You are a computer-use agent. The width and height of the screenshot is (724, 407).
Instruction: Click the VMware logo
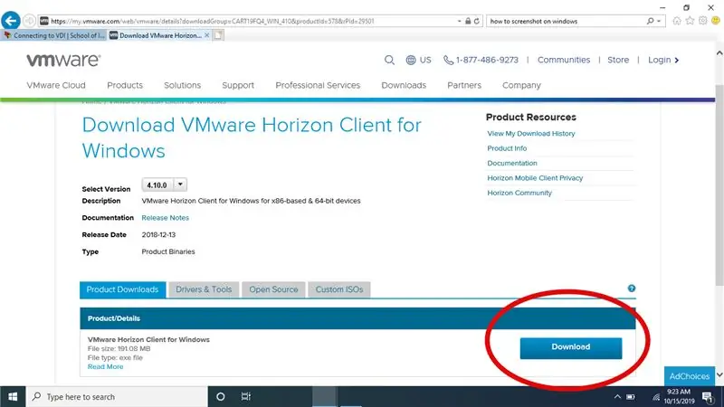pyautogui.click(x=63, y=60)
